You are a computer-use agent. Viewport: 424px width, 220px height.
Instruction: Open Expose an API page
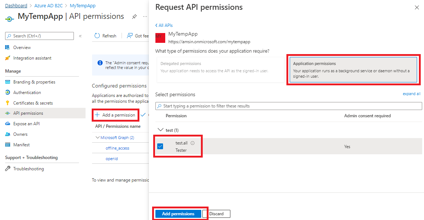tap(27, 124)
